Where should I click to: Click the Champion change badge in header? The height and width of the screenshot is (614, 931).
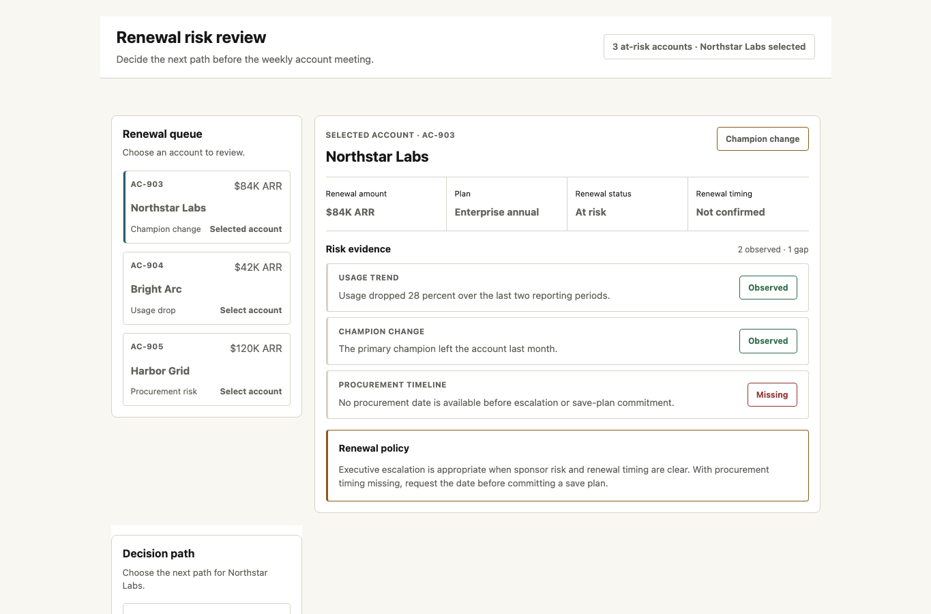pyautogui.click(x=763, y=138)
